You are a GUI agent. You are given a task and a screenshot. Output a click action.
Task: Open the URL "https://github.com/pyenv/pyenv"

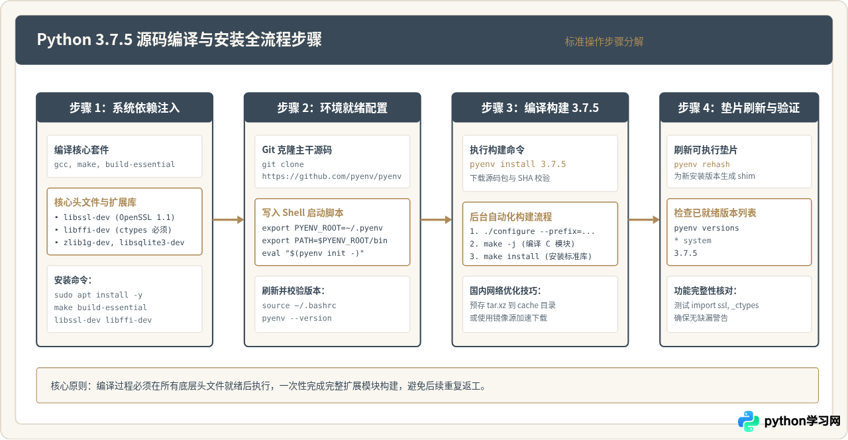tap(332, 177)
